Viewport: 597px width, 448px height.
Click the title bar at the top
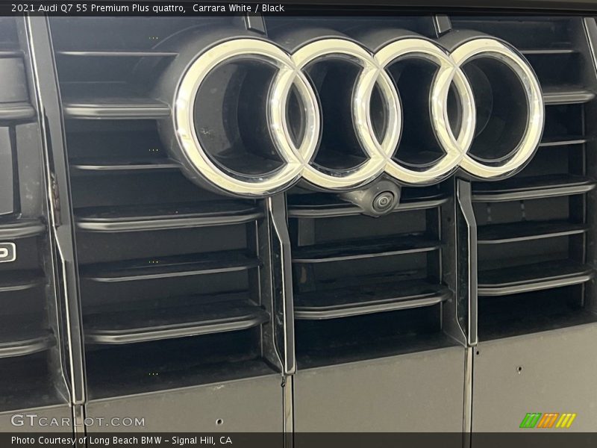(298, 7)
